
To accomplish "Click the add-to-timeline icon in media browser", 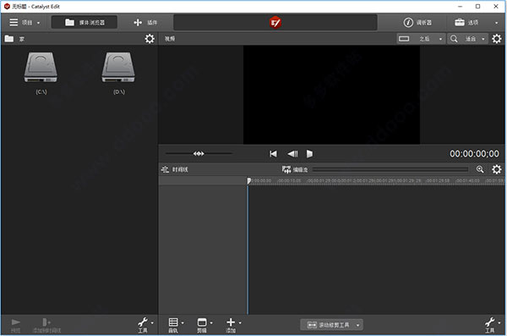I will pos(46,322).
